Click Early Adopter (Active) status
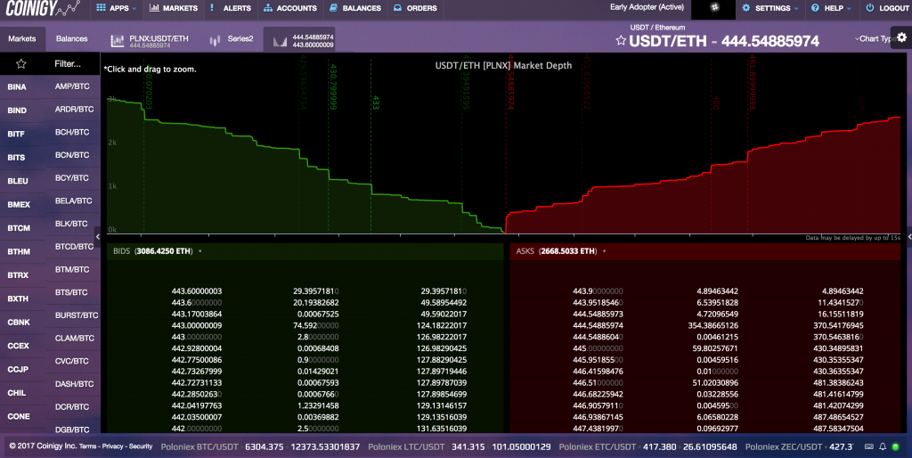Screen dimensions: 912x458 coord(647,7)
